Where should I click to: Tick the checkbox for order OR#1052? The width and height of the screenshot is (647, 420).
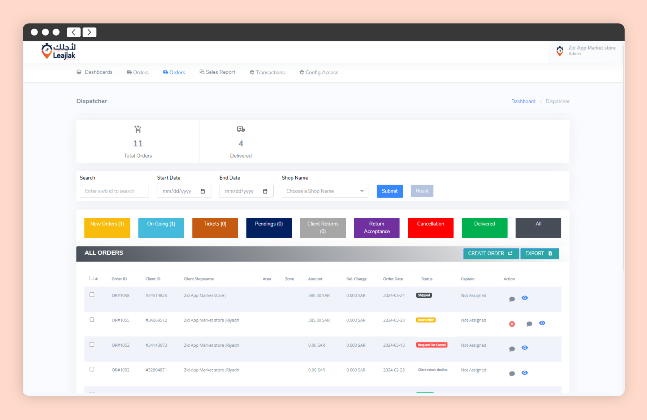click(92, 345)
